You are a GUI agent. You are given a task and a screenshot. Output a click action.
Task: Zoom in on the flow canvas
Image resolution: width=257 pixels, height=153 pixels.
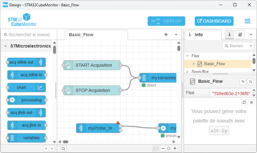(x=175, y=148)
